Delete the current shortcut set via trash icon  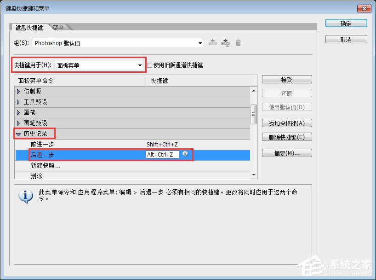pos(238,42)
